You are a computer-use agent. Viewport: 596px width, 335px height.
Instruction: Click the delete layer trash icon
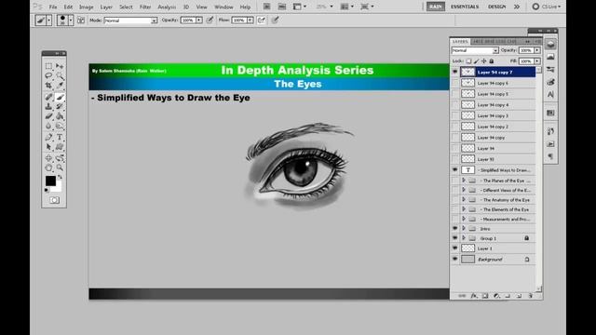pyautogui.click(x=531, y=296)
